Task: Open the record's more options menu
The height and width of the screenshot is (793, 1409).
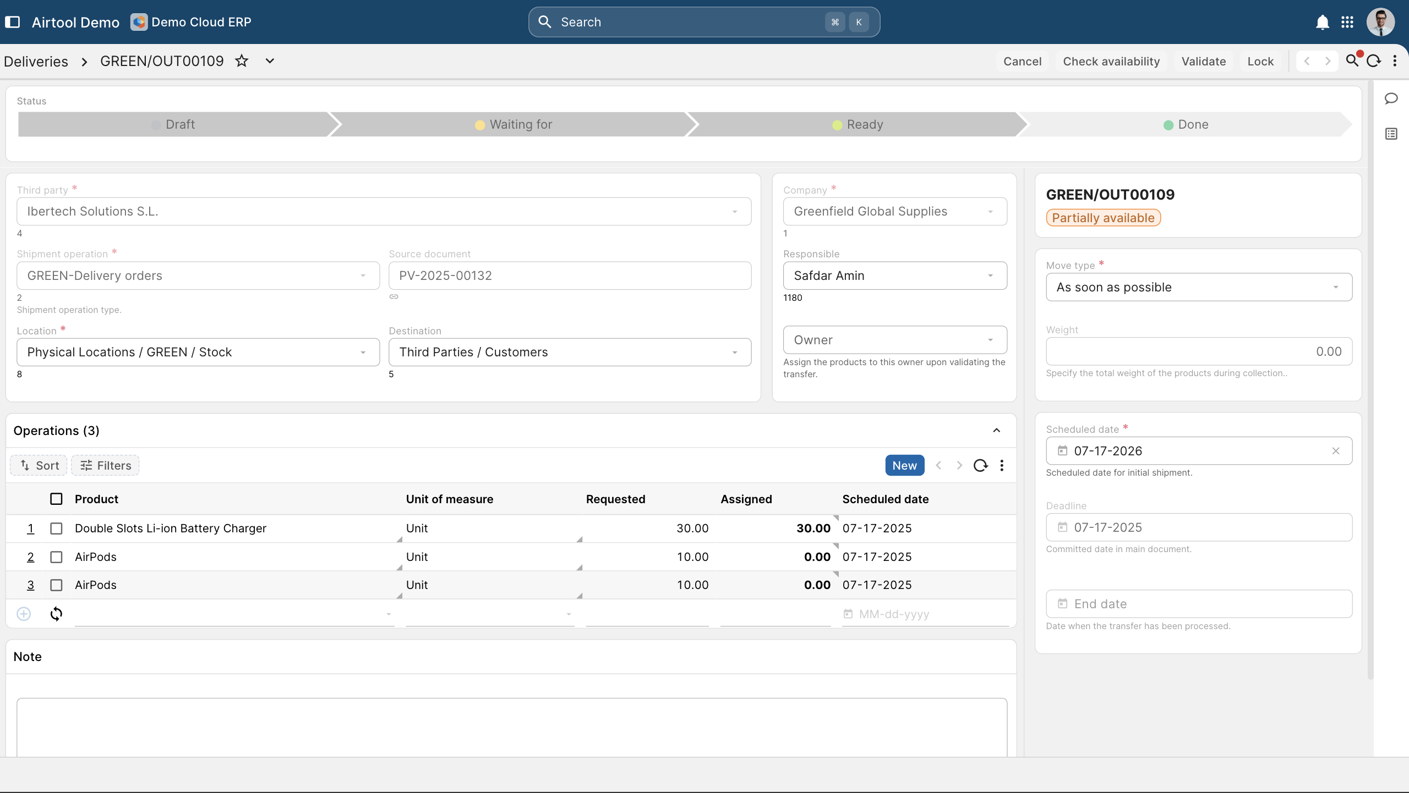Action: coord(1395,61)
